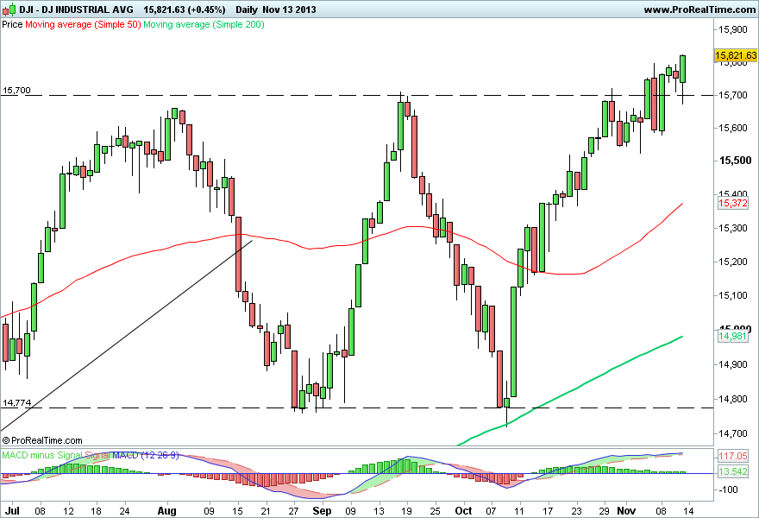Click the 19 date label on time axis
Viewport: 759px width, 518px height.
coord(406,511)
